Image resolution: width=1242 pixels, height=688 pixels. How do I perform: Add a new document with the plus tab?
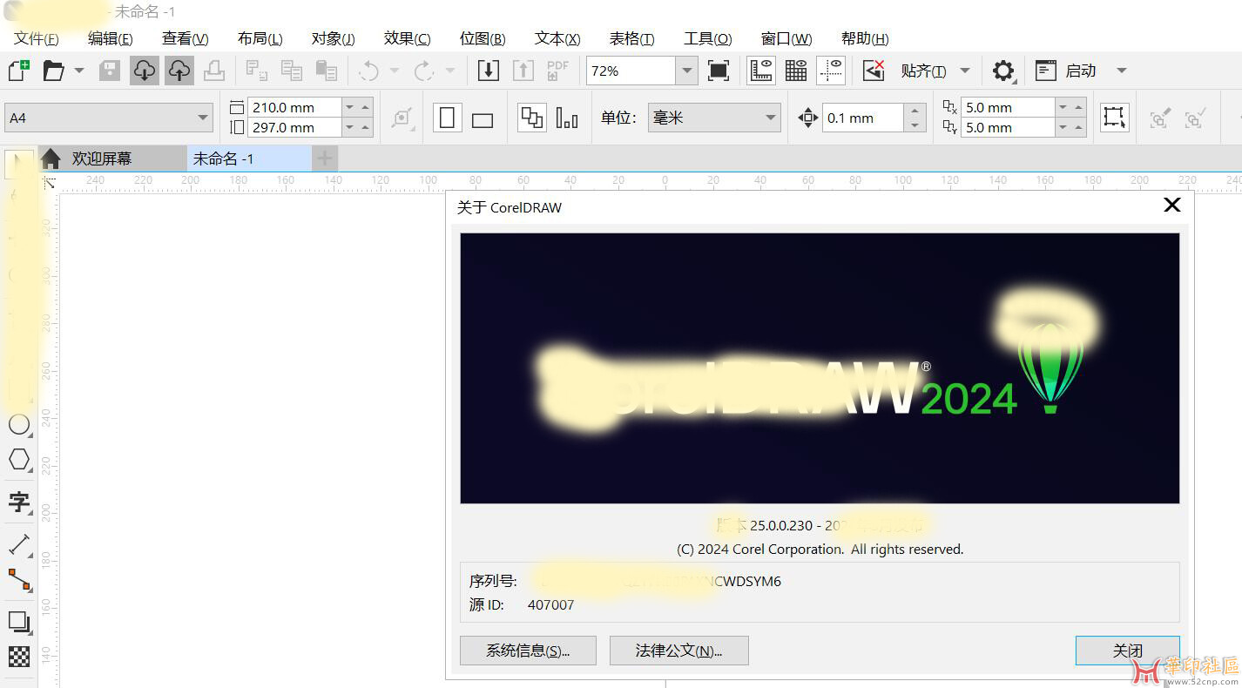pos(324,159)
